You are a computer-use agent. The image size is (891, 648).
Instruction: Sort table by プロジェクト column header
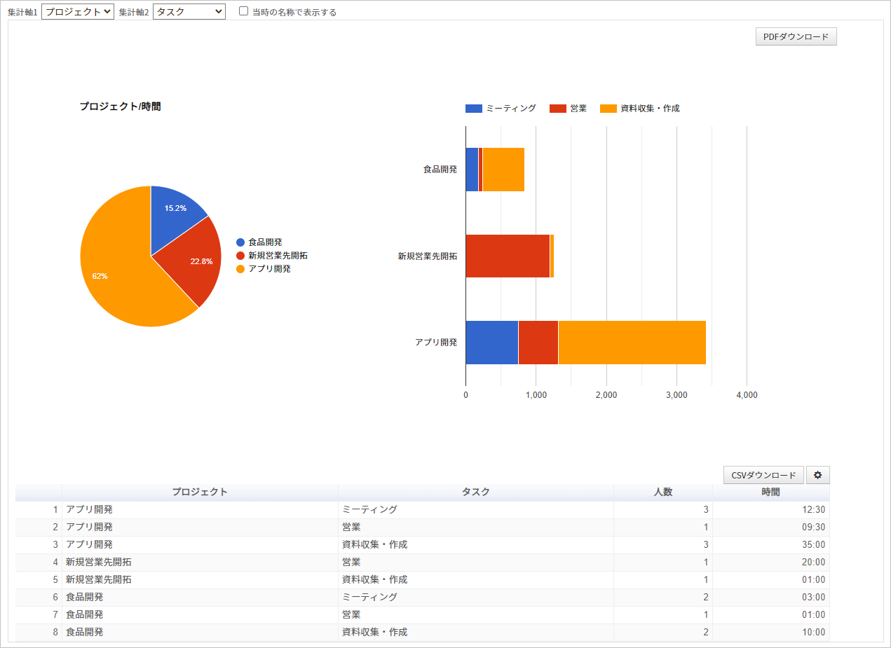pos(200,492)
